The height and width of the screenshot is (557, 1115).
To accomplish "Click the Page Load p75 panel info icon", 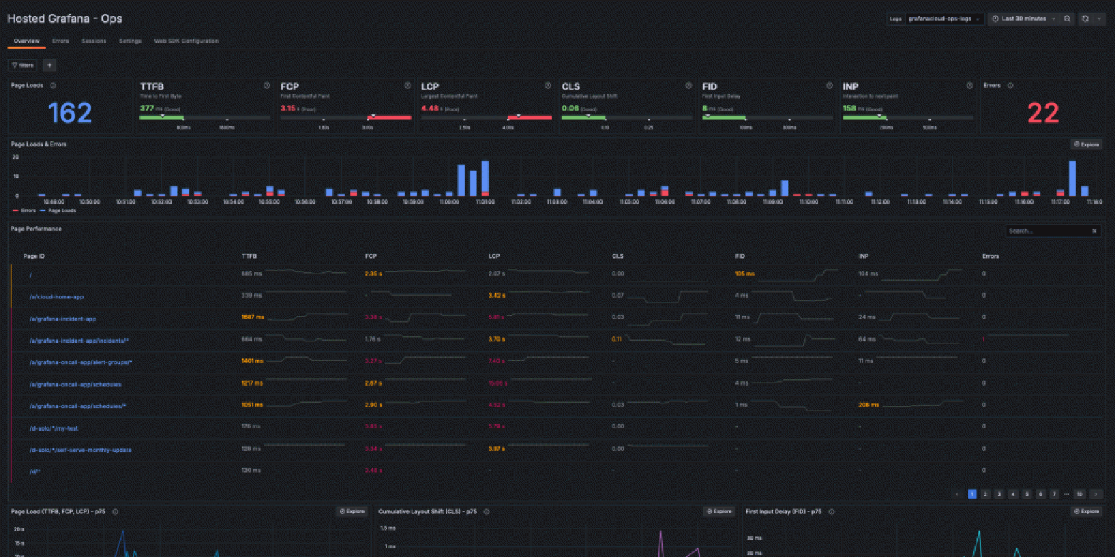I will [x=116, y=511].
